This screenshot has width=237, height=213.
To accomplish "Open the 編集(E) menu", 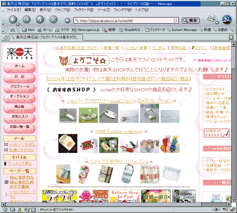I will [30, 10].
